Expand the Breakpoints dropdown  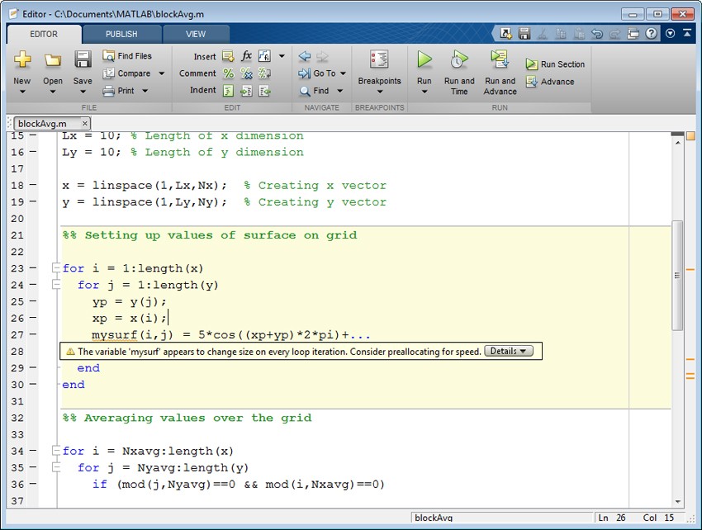pyautogui.click(x=379, y=92)
